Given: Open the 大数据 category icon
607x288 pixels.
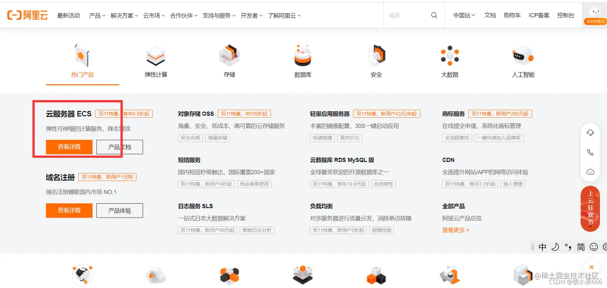Looking at the screenshot, I should (x=450, y=57).
